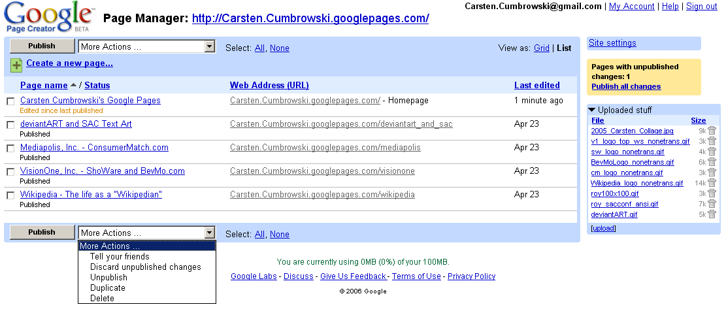The width and height of the screenshot is (726, 313).
Task: Click top Select All link
Action: 259,48
